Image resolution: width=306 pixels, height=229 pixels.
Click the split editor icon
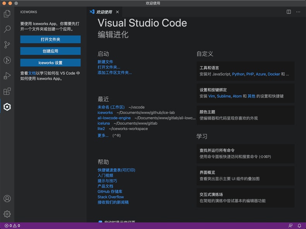pos(289,12)
